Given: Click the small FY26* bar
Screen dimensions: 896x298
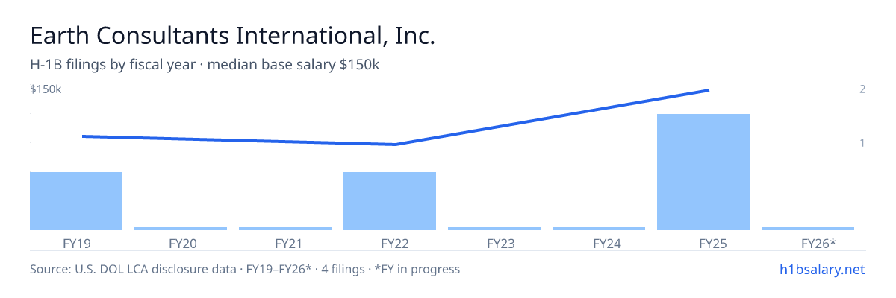Looking at the screenshot, I should point(808,229).
